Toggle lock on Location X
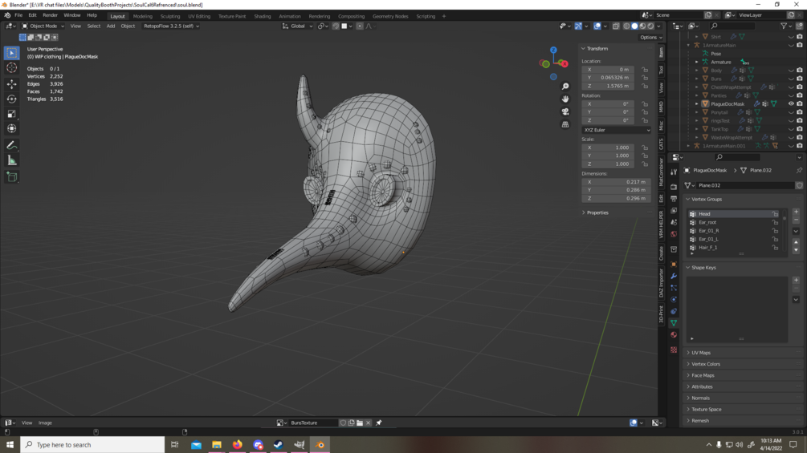This screenshot has height=453, width=807. [x=645, y=70]
